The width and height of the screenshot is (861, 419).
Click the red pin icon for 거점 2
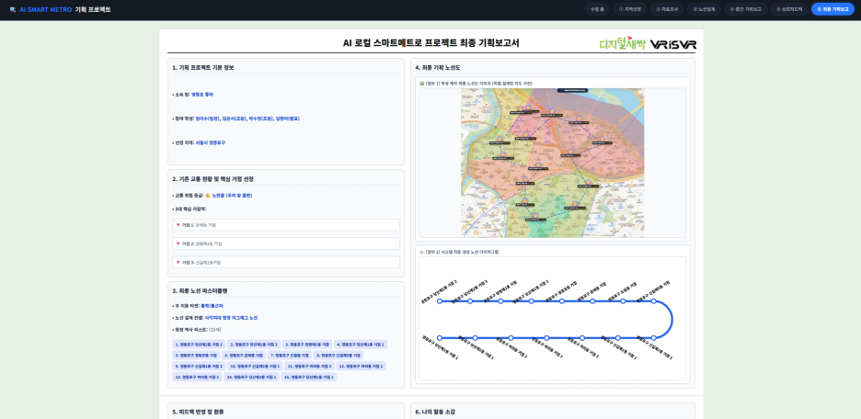point(178,243)
